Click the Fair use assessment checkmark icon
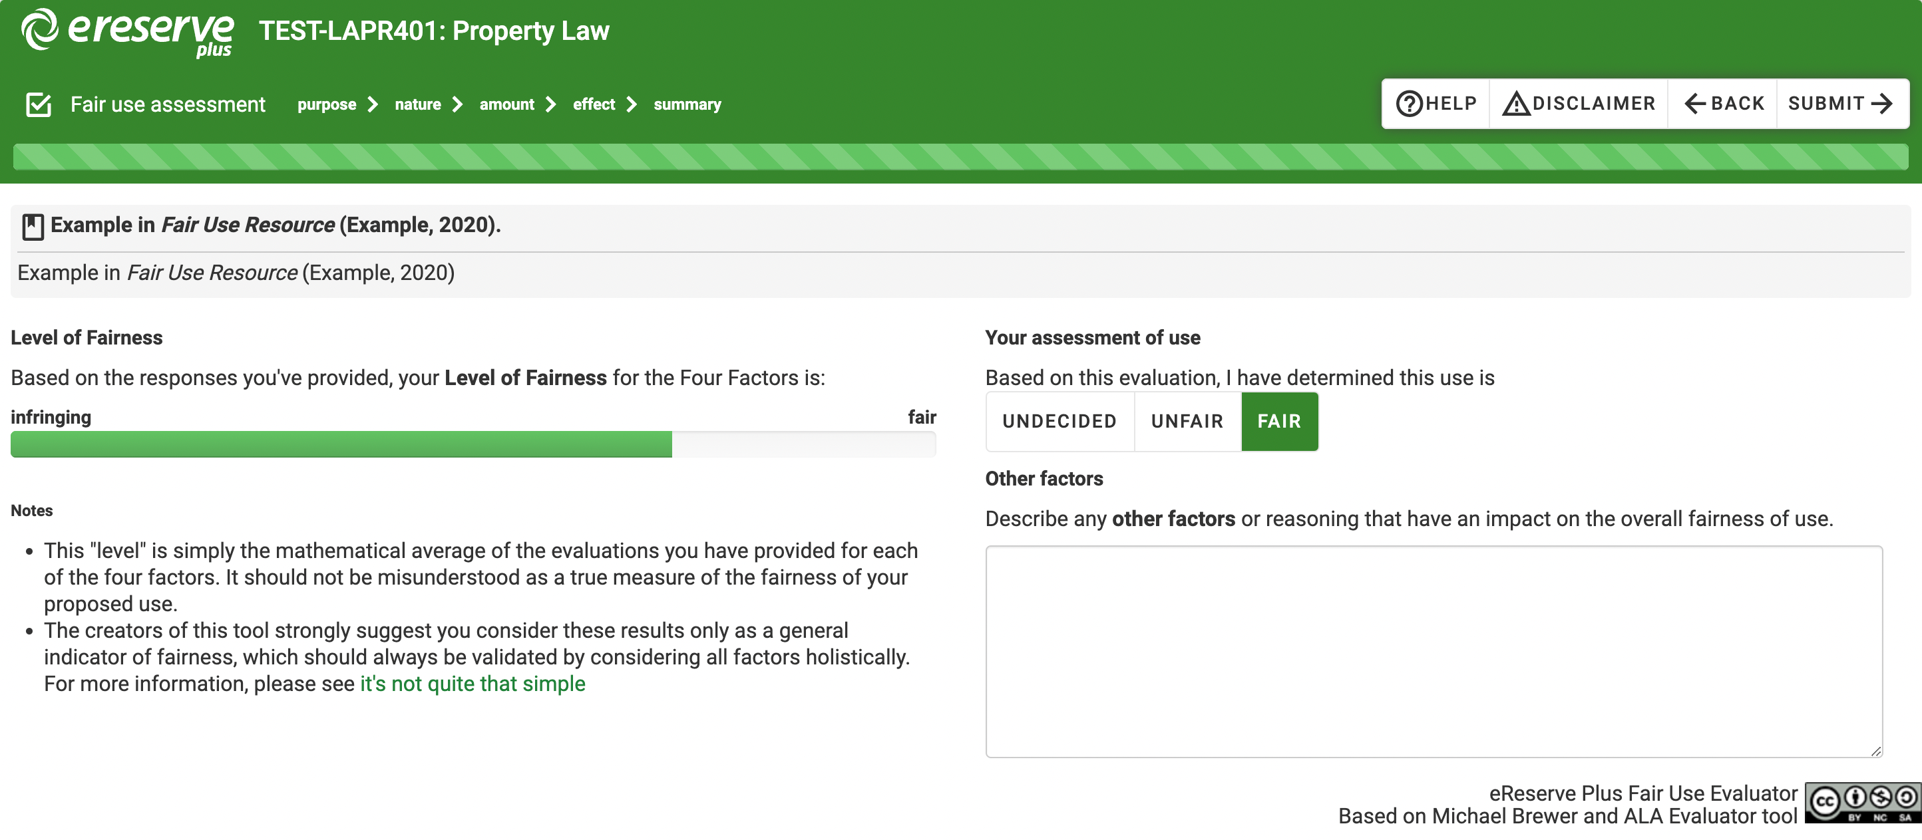The width and height of the screenshot is (1922, 840). pos(38,104)
